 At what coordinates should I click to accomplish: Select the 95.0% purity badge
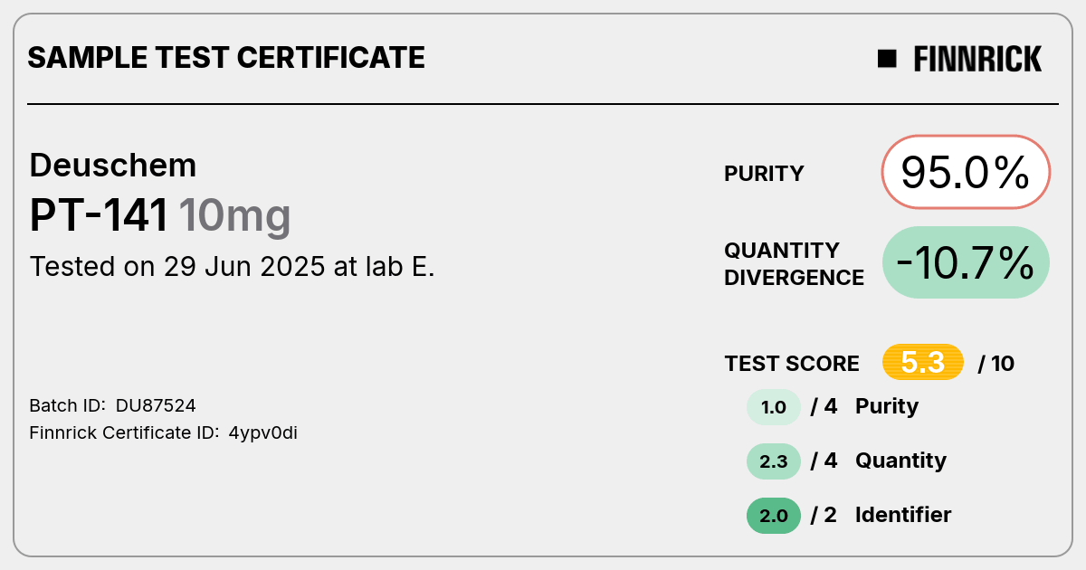[x=966, y=173]
